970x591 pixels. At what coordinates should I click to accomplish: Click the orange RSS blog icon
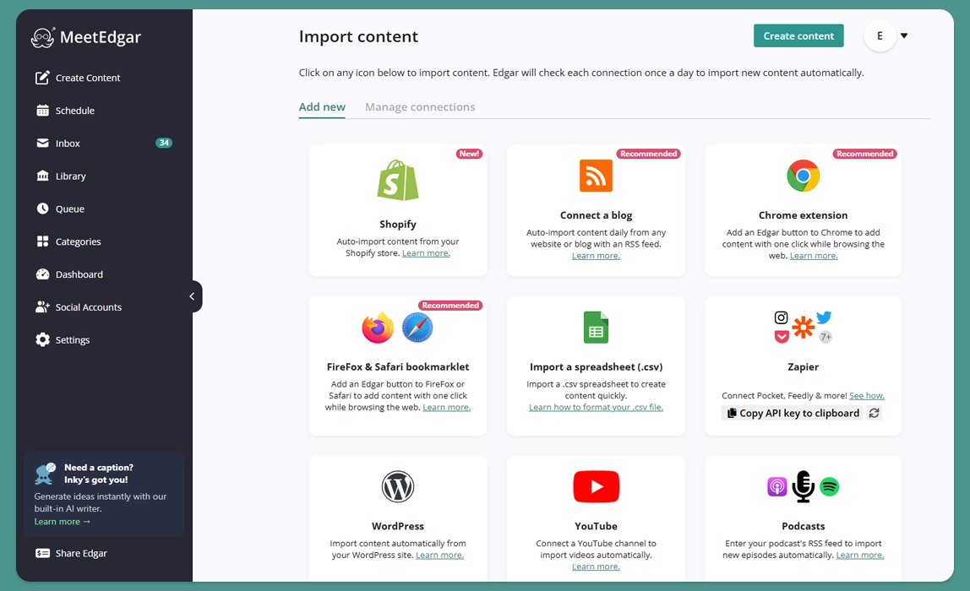(596, 176)
